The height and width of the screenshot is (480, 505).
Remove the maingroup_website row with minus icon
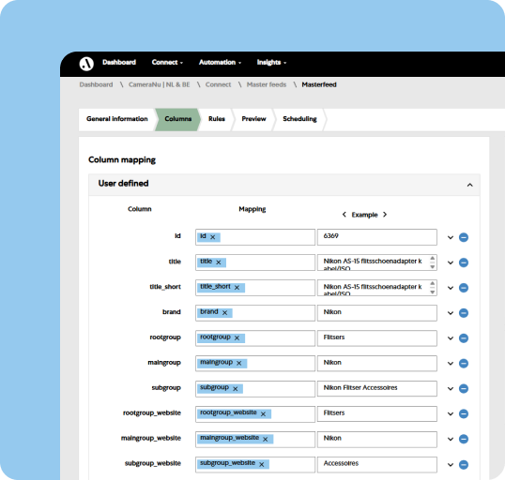coord(464,439)
